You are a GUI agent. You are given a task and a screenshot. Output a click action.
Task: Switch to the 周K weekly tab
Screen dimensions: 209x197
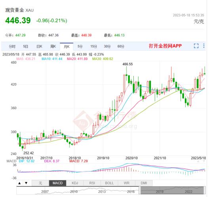pos(53,46)
